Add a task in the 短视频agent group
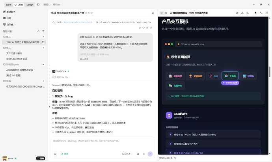Screen dimensions: 272x162 click(x=43, y=64)
